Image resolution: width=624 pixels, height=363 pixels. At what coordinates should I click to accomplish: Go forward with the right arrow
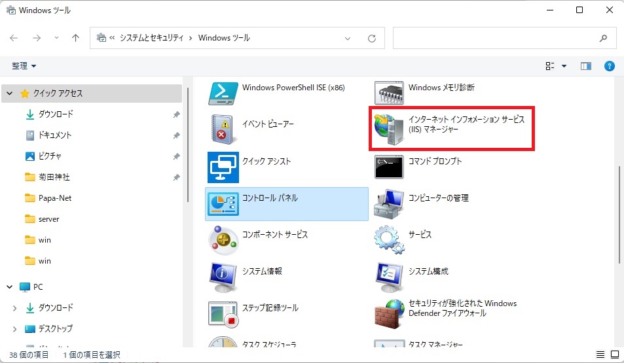37,38
